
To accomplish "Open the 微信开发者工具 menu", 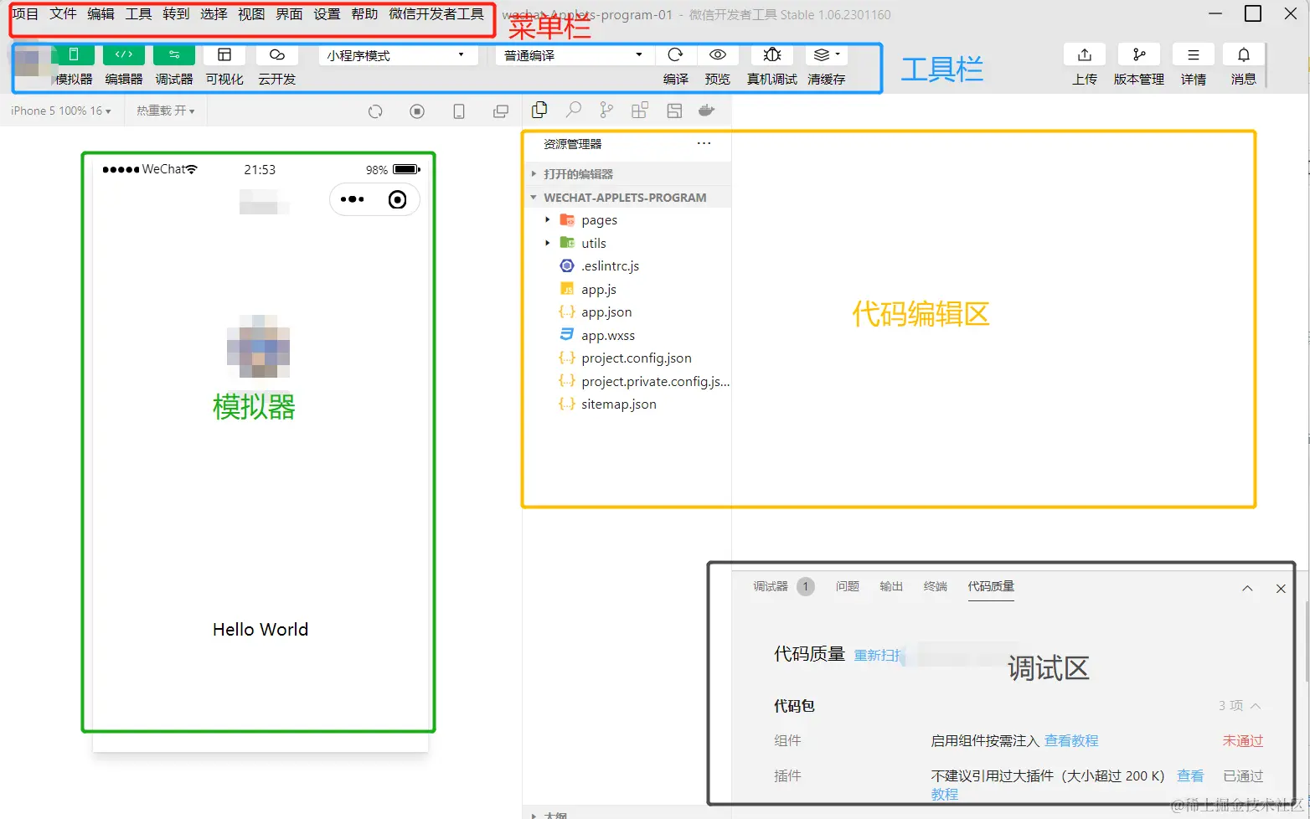I will [x=436, y=14].
